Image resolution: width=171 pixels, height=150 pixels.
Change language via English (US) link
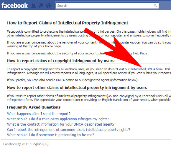tap(40, 144)
